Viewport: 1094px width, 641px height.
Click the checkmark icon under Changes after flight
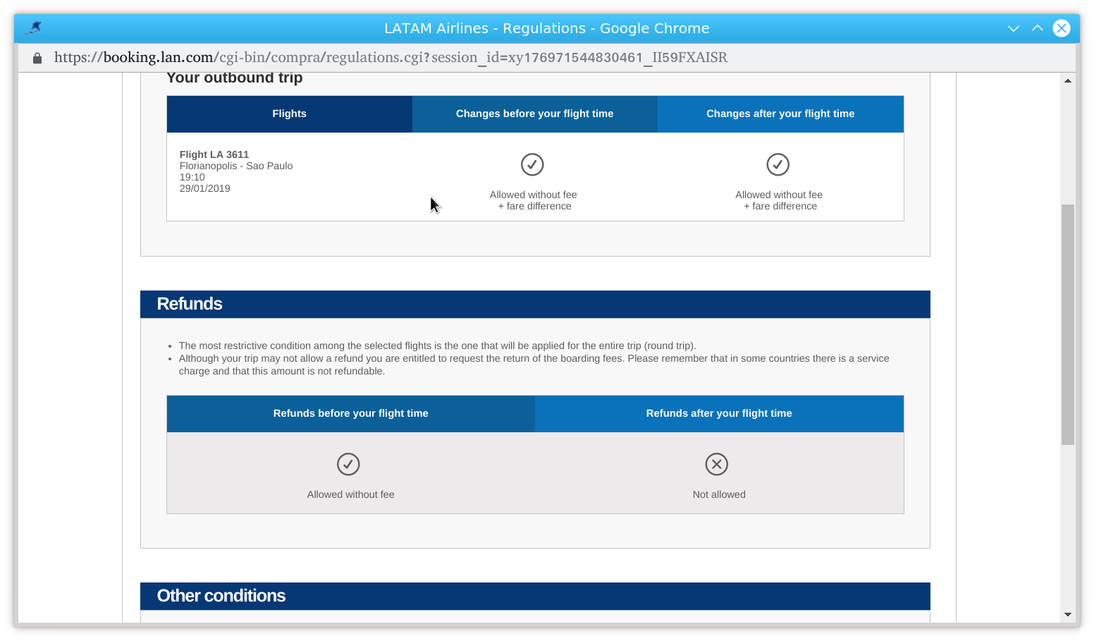[778, 164]
